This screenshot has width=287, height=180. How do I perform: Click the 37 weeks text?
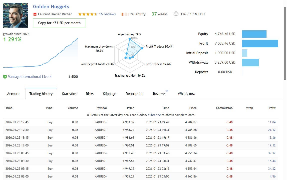[160, 14]
